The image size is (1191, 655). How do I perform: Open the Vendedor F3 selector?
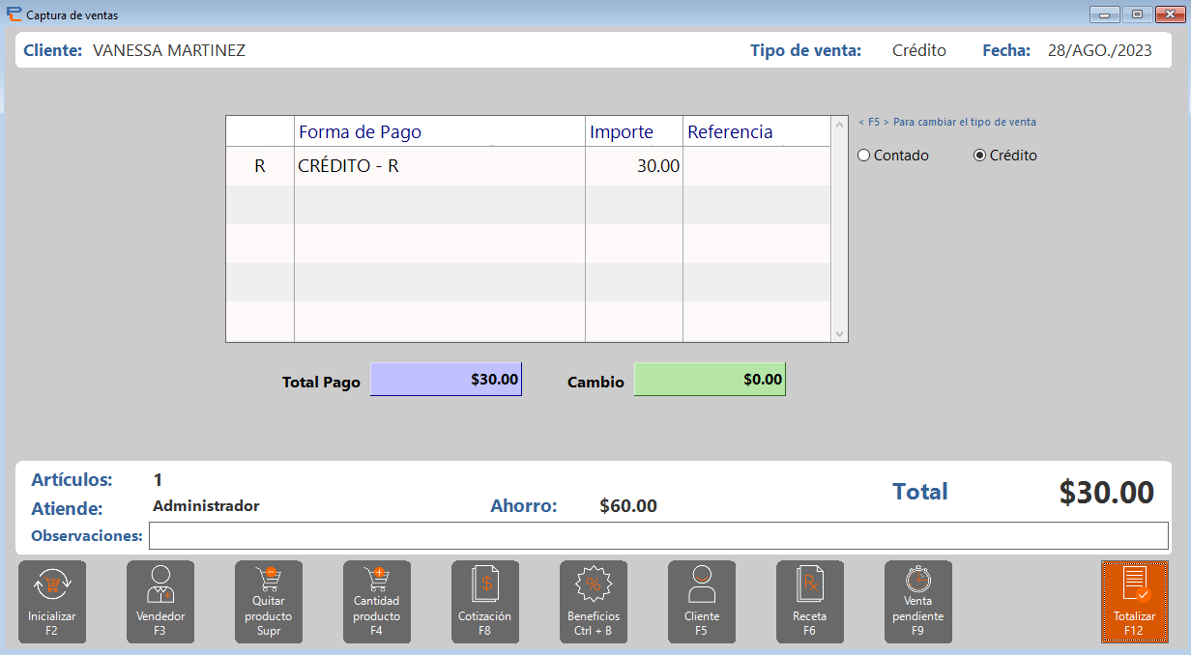tap(160, 602)
